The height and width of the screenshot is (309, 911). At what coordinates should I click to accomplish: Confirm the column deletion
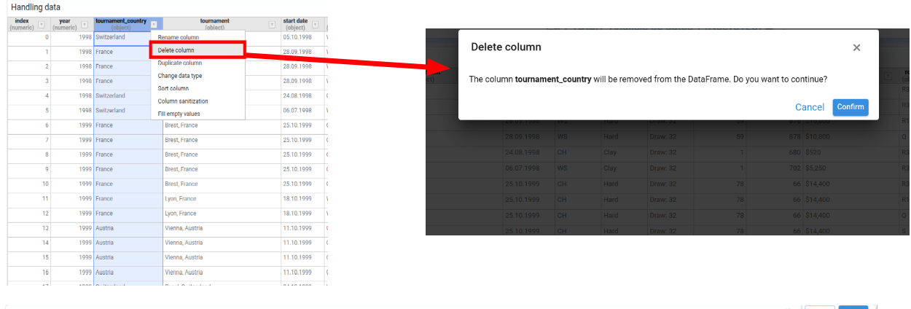[x=850, y=107]
